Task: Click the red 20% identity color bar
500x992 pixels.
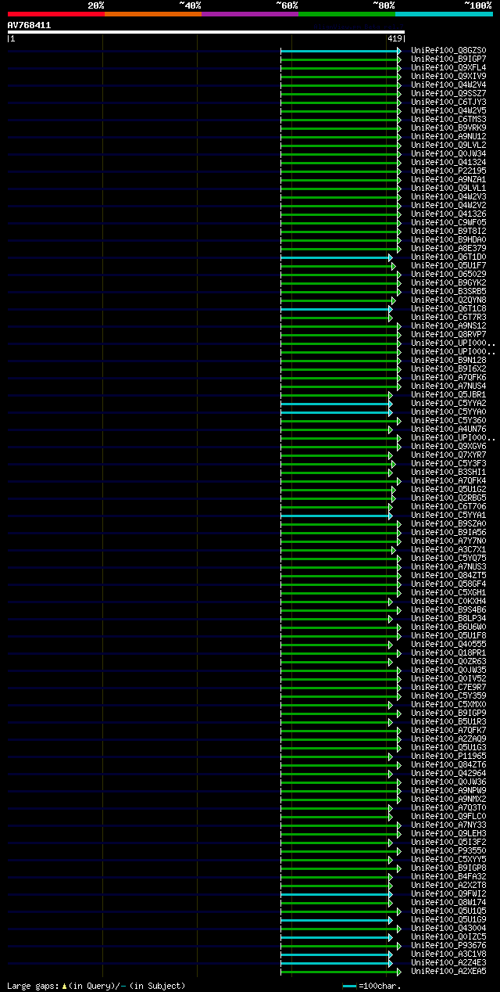Action: tap(55, 14)
